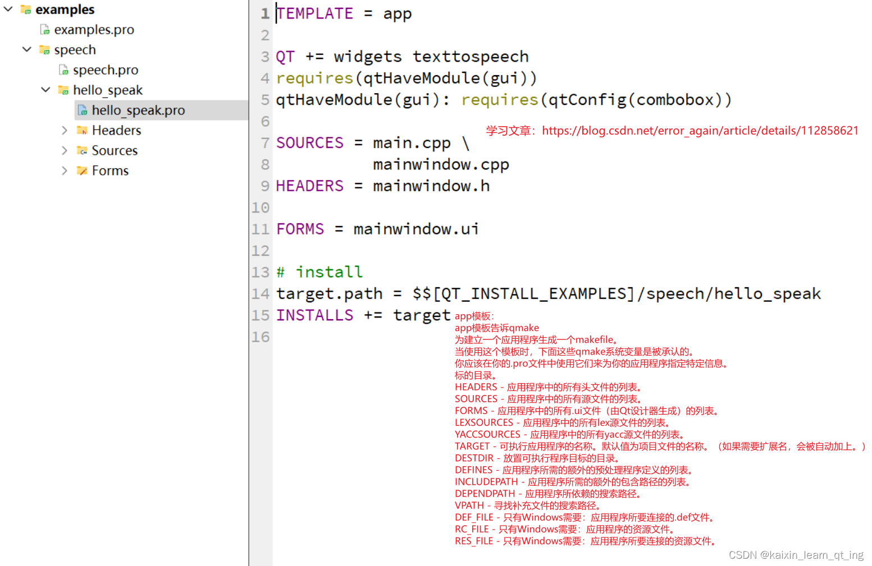872x566 pixels.
Task: Click the speech.pro file icon
Action: [63, 70]
